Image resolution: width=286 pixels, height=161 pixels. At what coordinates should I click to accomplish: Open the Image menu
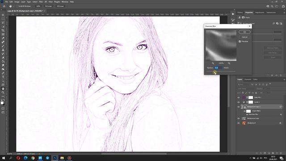(17, 2)
